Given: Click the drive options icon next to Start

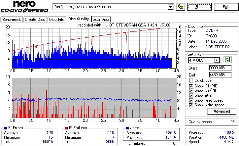Looking at the screenshot, I should click(x=181, y=7).
